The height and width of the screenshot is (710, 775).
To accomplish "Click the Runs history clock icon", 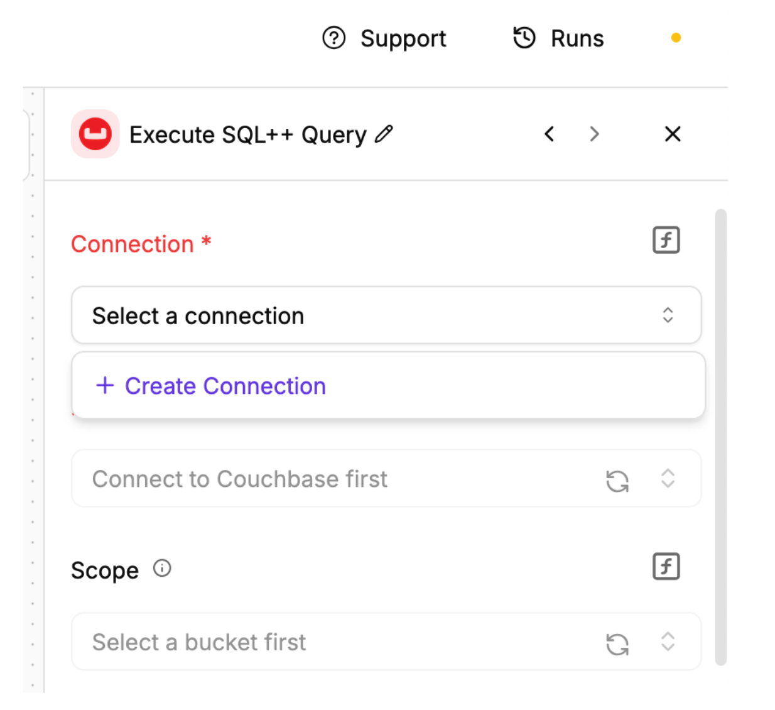I will [524, 38].
